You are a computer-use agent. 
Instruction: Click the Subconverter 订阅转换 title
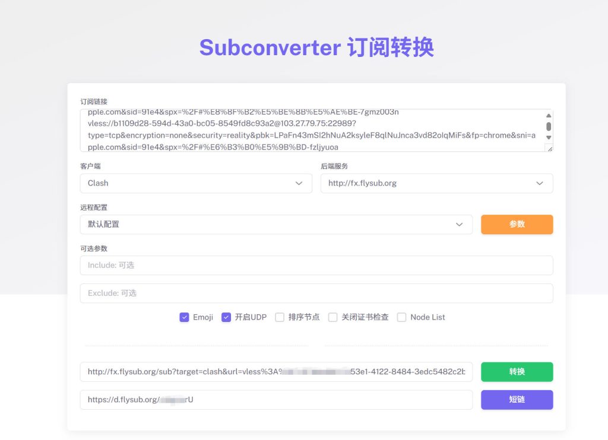pyautogui.click(x=316, y=47)
